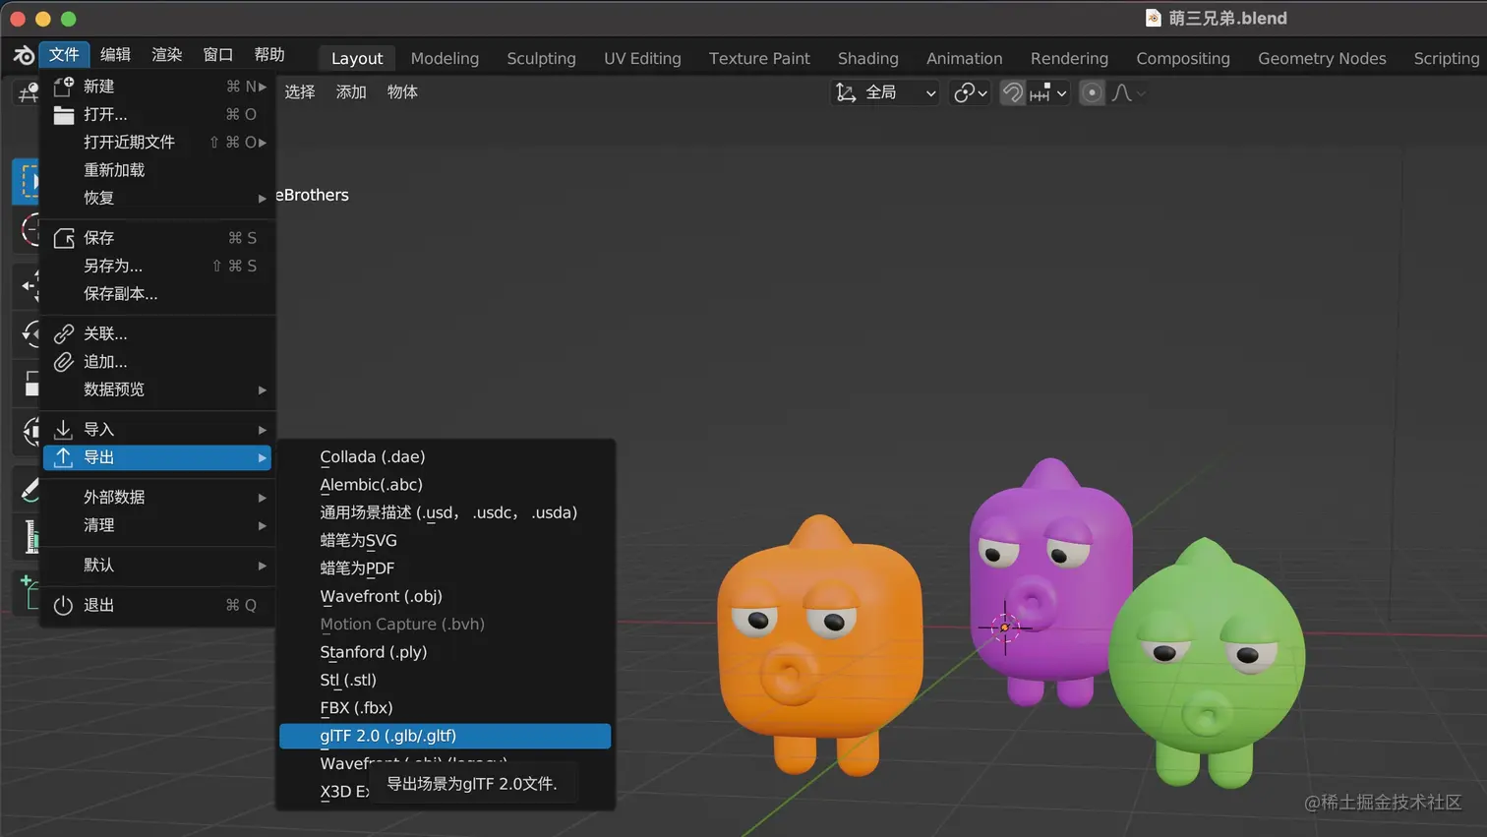Viewport: 1487px width, 837px height.
Task: Click the download arrow icon beside 导入
Action: [x=64, y=430]
